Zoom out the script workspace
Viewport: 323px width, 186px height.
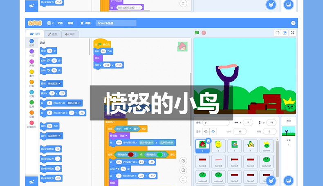click(x=183, y=170)
